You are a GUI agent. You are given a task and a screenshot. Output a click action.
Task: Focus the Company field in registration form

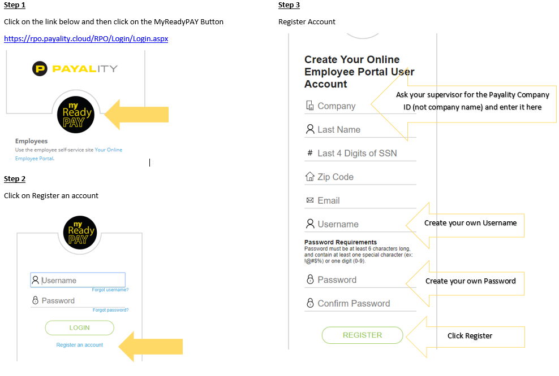click(x=360, y=106)
